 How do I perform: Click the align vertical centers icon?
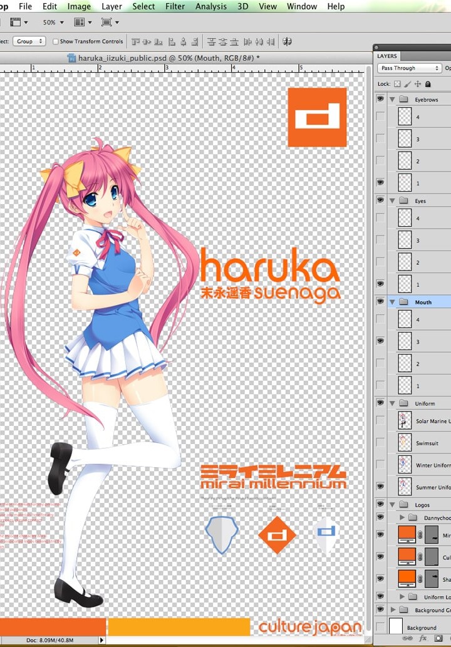point(147,42)
